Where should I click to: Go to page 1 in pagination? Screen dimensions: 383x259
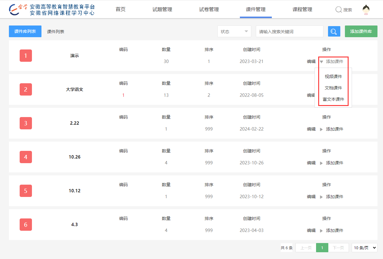pyautogui.click(x=322, y=248)
